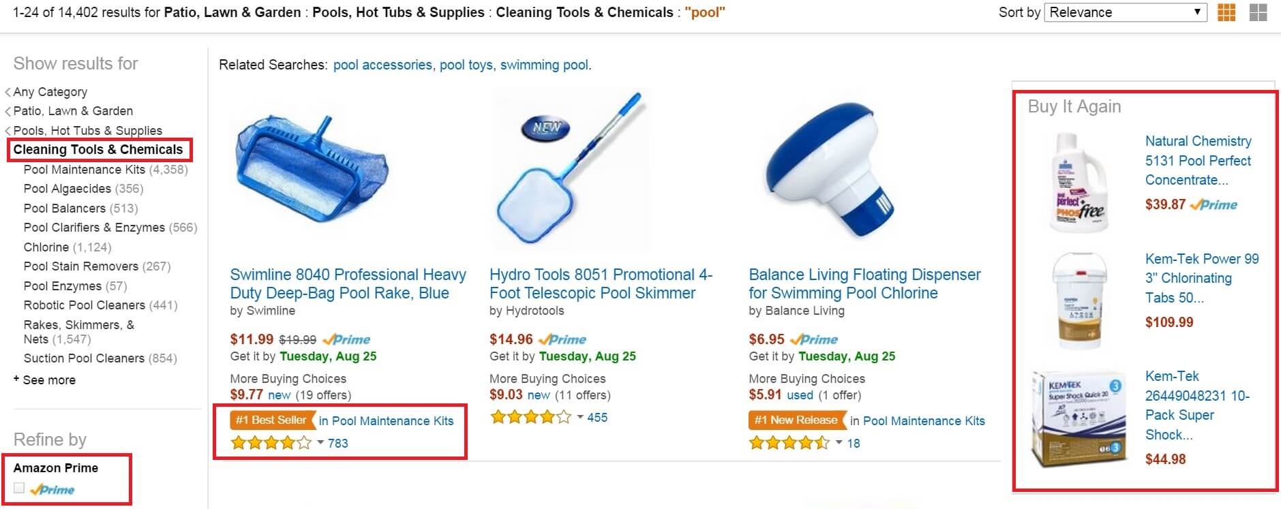Open rating dropdown arrow next to 783
This screenshot has height=509, width=1281.
[320, 443]
